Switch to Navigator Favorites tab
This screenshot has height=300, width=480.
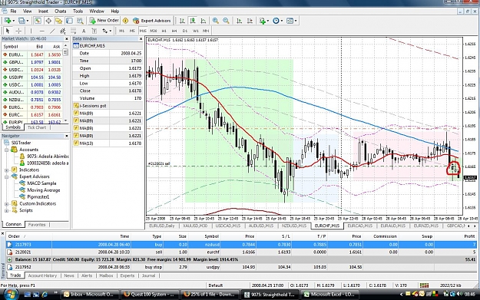(37, 225)
